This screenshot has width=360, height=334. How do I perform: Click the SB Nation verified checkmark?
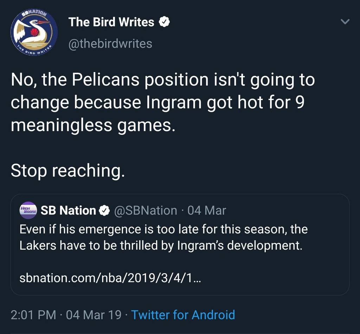pos(104,211)
